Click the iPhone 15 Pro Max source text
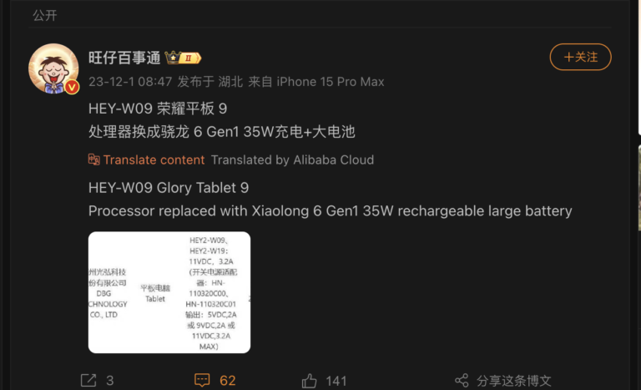The width and height of the screenshot is (641, 390). [331, 82]
